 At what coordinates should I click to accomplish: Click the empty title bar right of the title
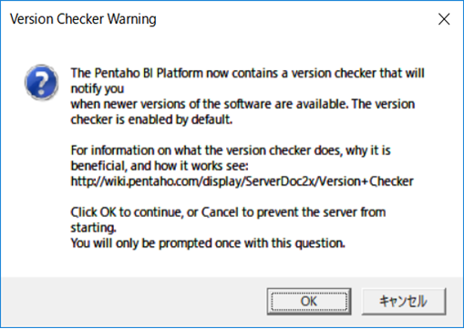click(292, 19)
